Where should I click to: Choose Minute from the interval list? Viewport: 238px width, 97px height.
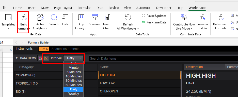(73, 68)
